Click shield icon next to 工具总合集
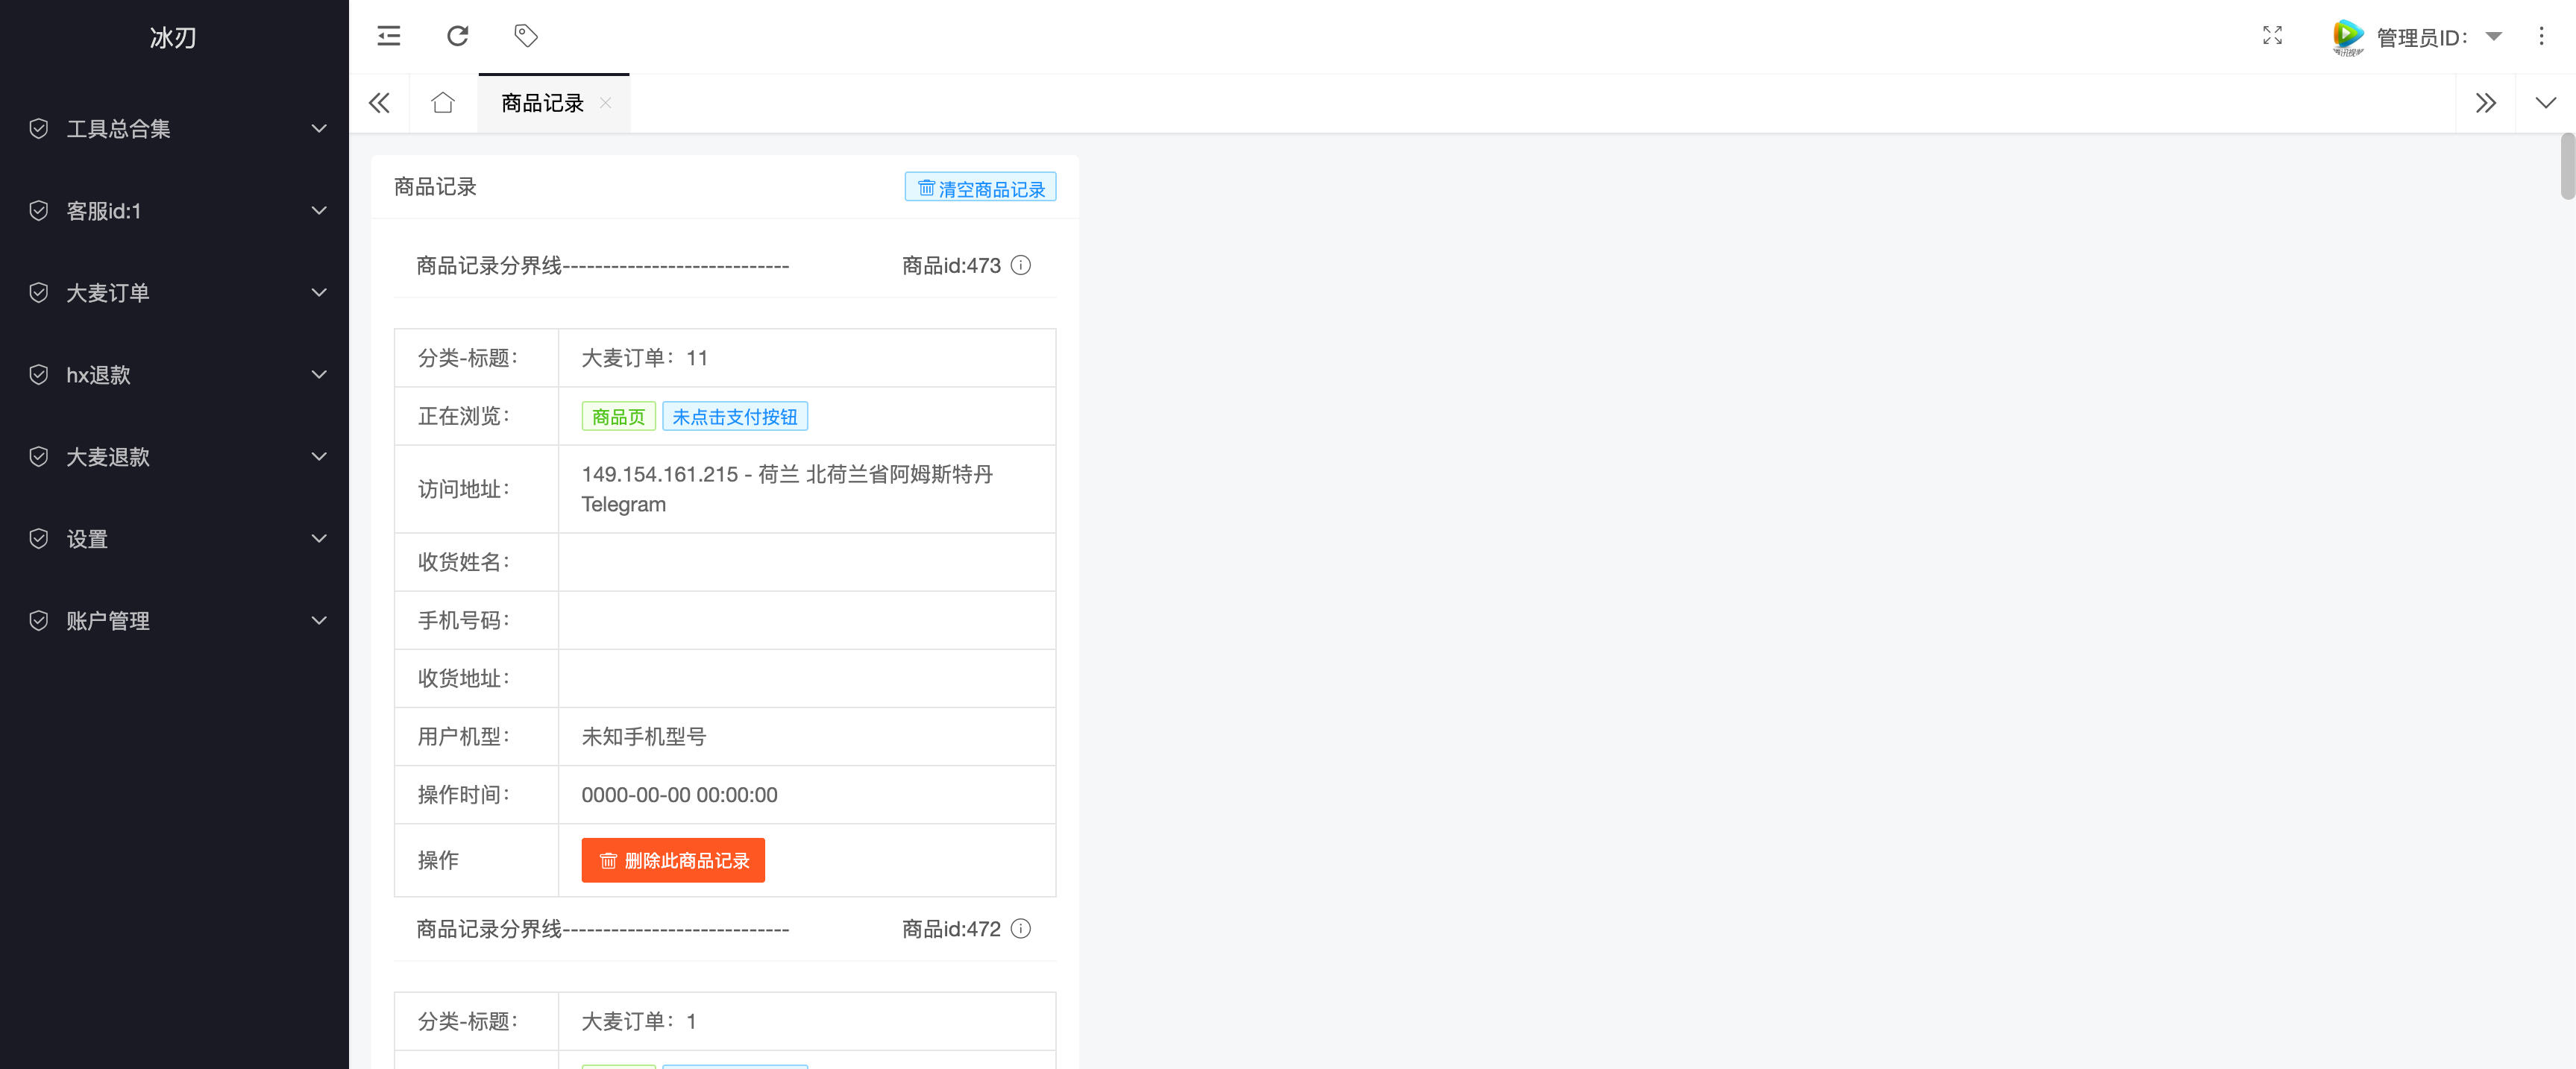Image resolution: width=2576 pixels, height=1069 pixels. pyautogui.click(x=39, y=129)
